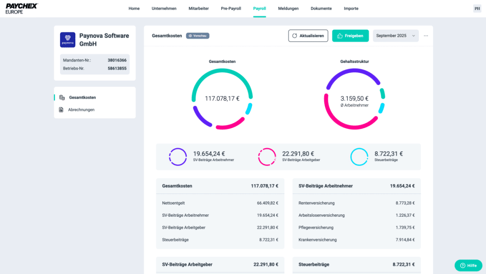Image resolution: width=486 pixels, height=274 pixels.
Task: Click the Nettoentgelt row
Action: coord(220,203)
